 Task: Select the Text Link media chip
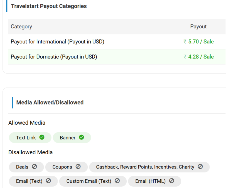click(x=26, y=138)
